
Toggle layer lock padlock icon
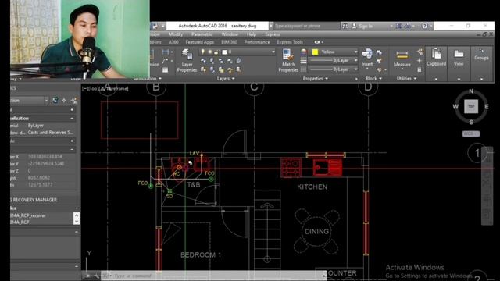[x=216, y=52]
